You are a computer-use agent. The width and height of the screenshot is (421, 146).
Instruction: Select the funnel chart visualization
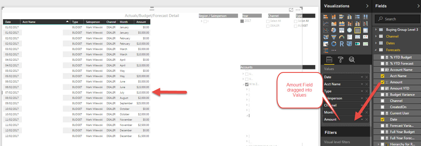tap(334, 37)
